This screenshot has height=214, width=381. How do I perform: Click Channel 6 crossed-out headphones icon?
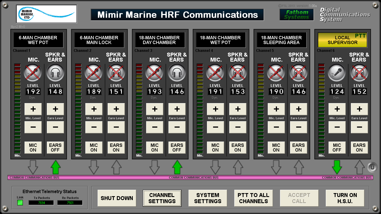click(x=359, y=73)
